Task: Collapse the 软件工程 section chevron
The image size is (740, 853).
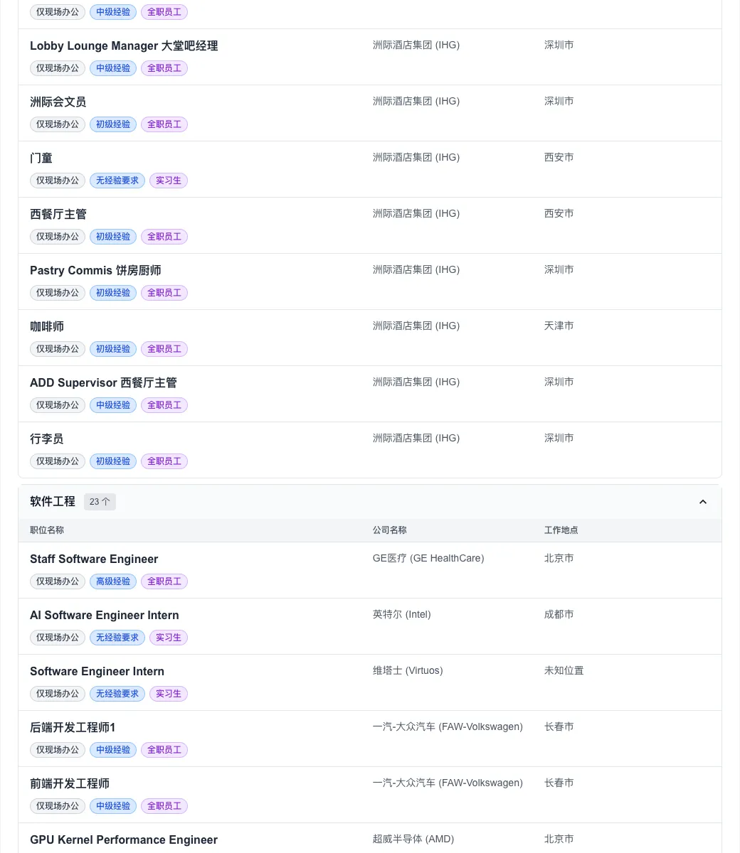Action: tap(702, 502)
